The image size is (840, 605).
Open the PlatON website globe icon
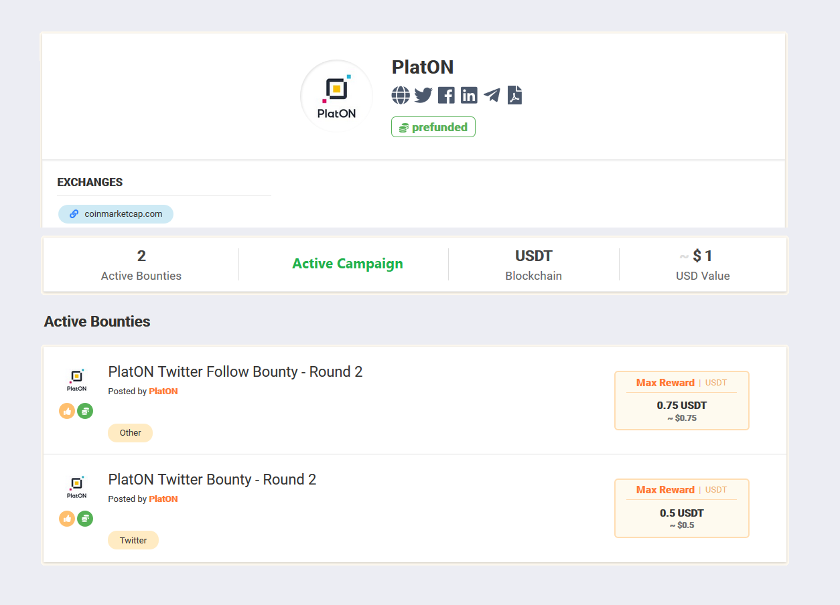[401, 95]
